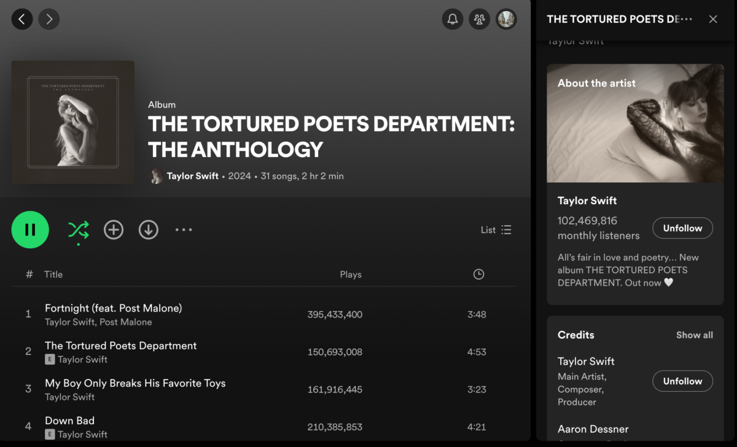Screen dimensions: 737x447
Task: Click the album cover artwork
Action: [73, 122]
